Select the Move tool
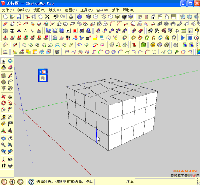The height and width of the screenshot is (185, 200). point(3,96)
